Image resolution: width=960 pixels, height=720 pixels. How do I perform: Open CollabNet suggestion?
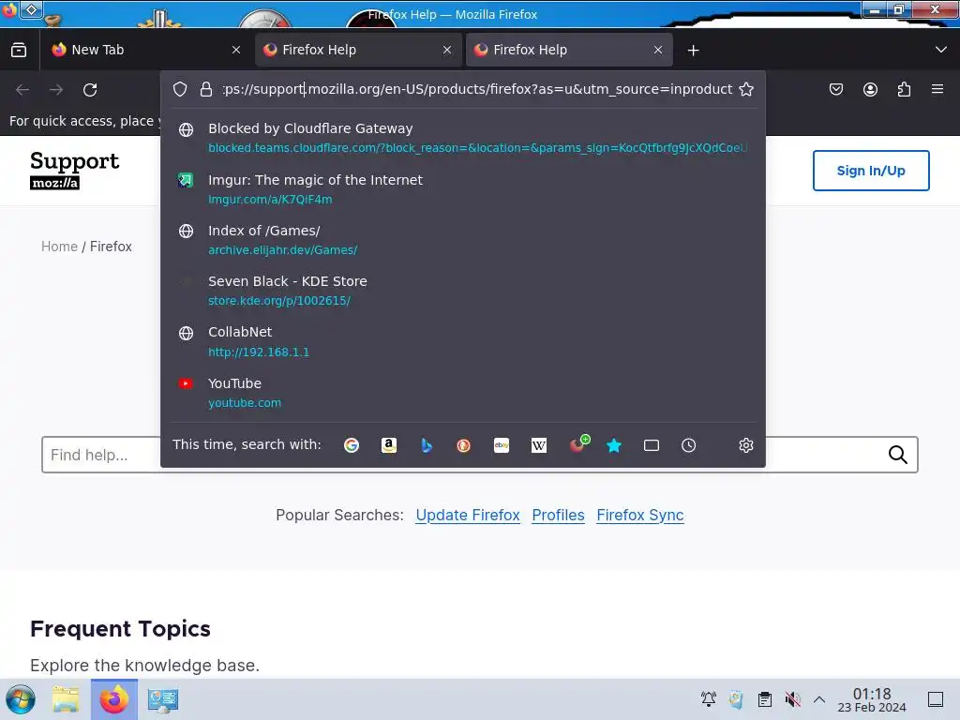(463, 341)
